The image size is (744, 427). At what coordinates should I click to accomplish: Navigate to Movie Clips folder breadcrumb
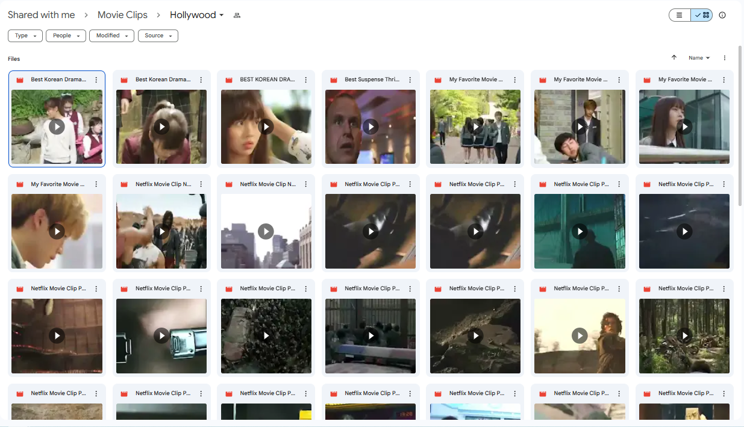click(122, 15)
